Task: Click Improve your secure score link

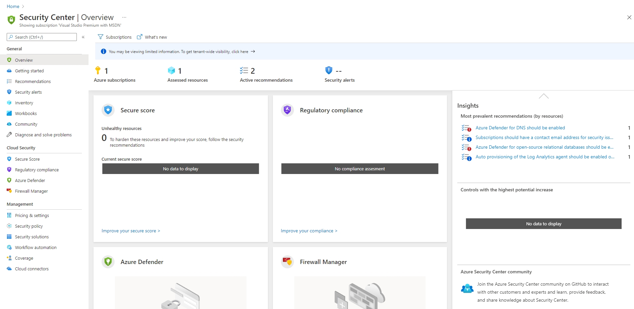Action: coord(130,231)
